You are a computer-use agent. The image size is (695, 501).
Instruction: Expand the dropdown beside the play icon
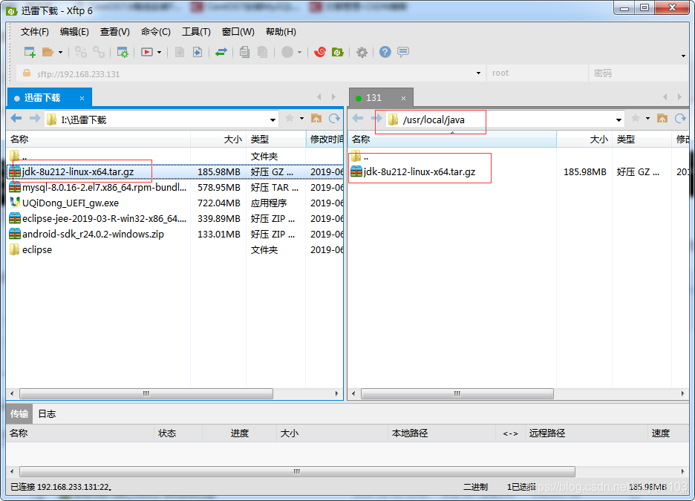click(159, 52)
